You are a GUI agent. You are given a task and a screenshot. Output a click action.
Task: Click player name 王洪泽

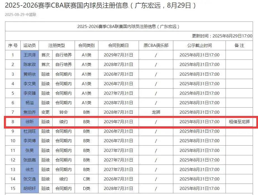29,55
